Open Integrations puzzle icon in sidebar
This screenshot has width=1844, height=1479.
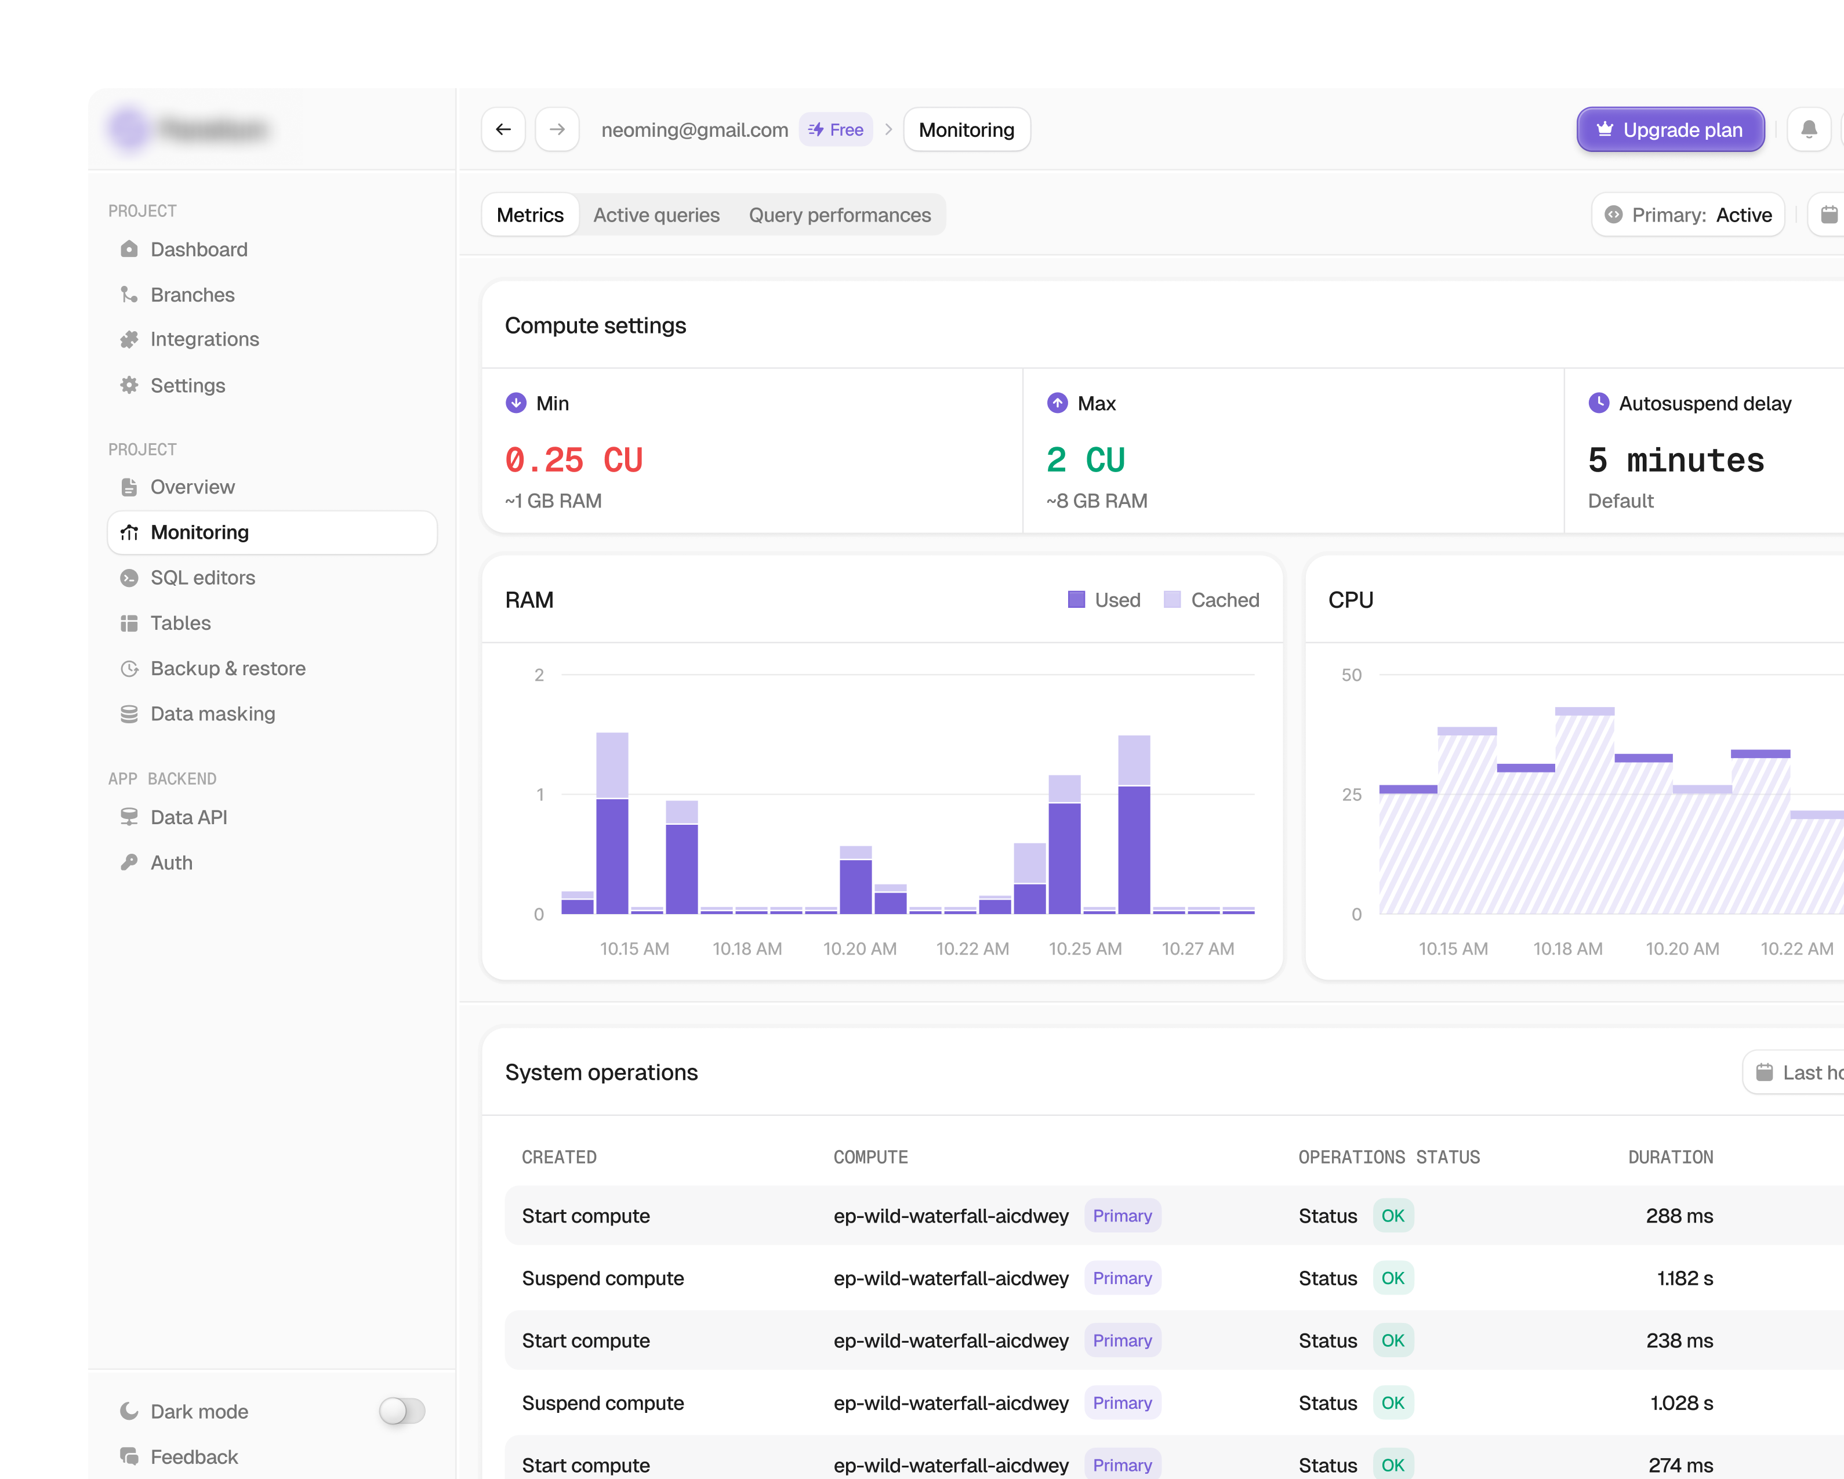129,340
